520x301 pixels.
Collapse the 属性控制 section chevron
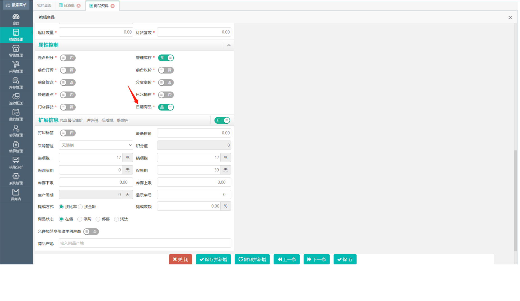click(x=229, y=45)
